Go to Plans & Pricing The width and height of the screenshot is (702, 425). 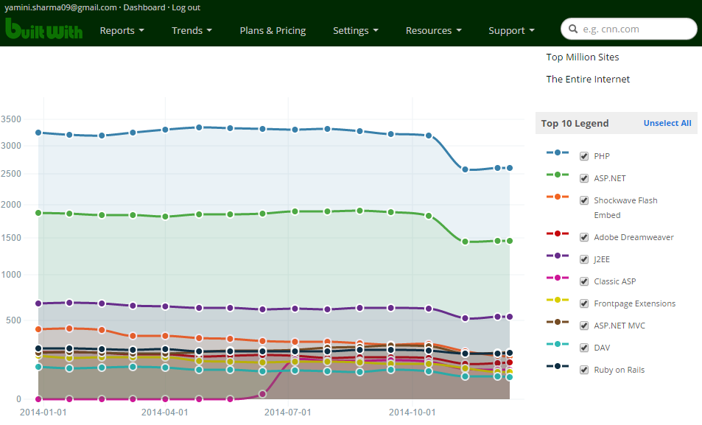(x=273, y=30)
